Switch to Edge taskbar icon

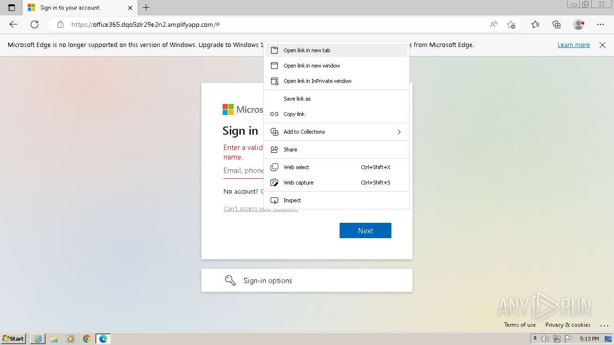click(x=103, y=339)
